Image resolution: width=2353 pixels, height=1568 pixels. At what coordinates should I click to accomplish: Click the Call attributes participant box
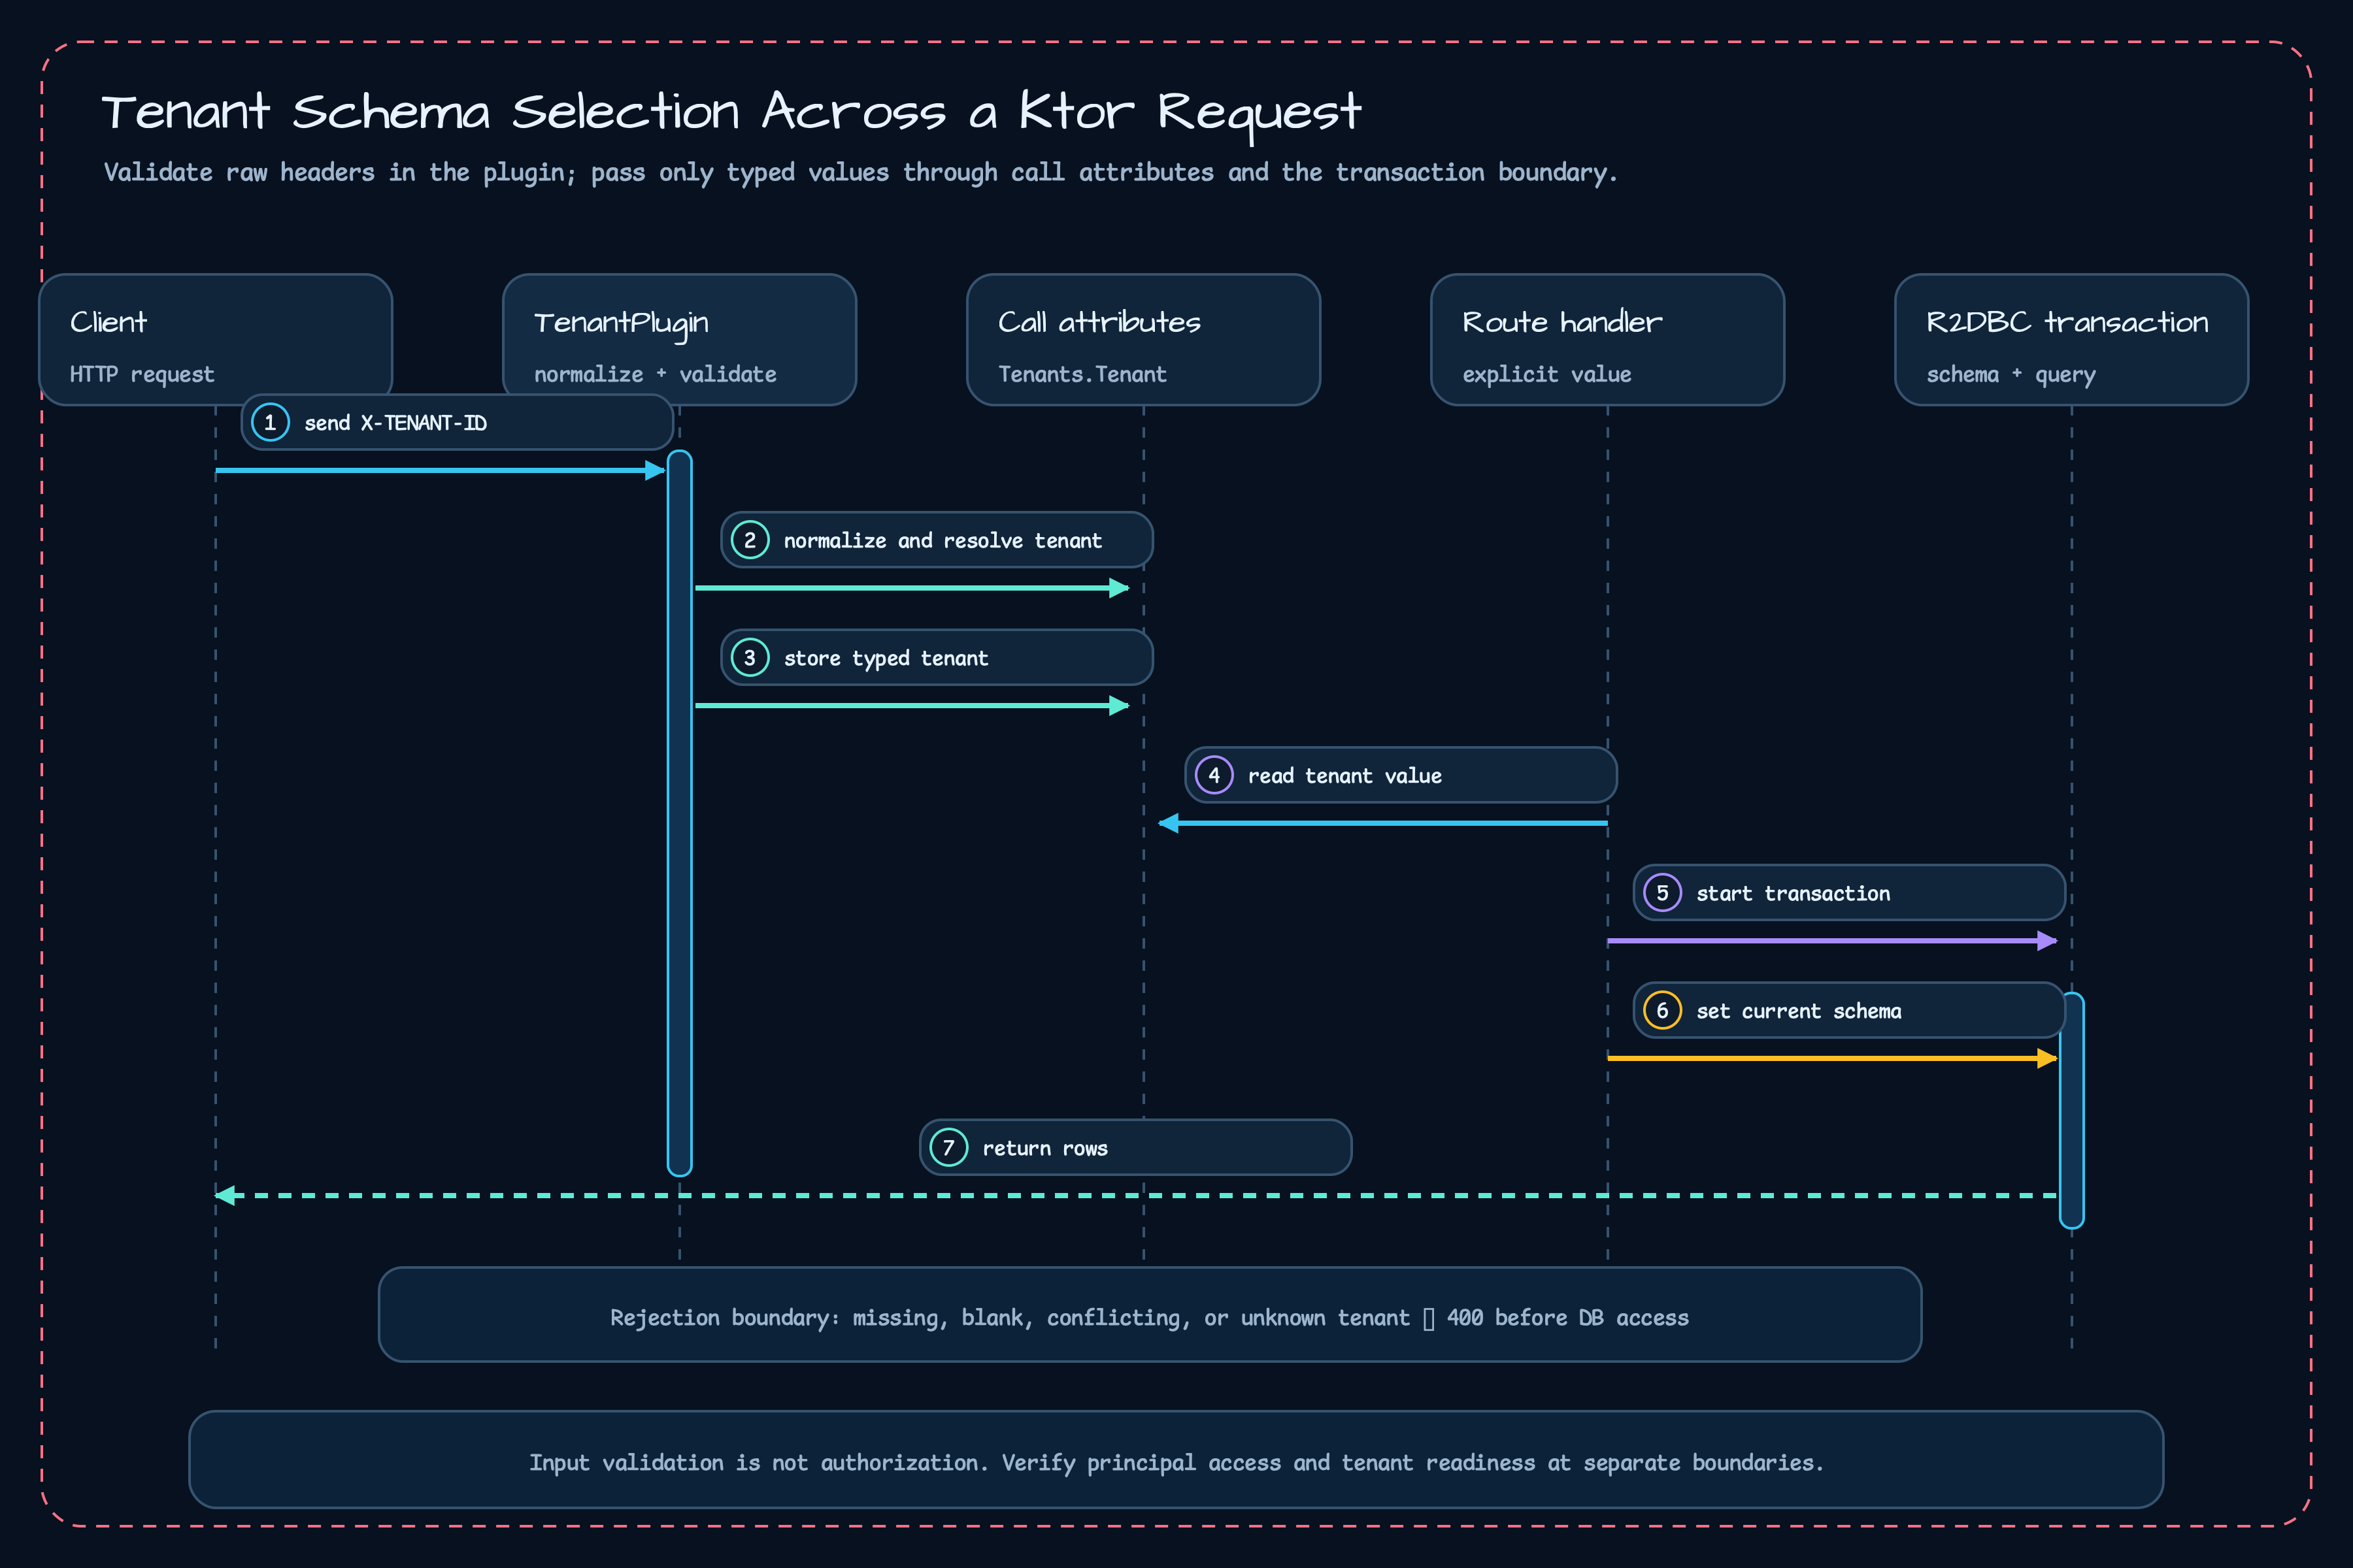coord(1143,340)
